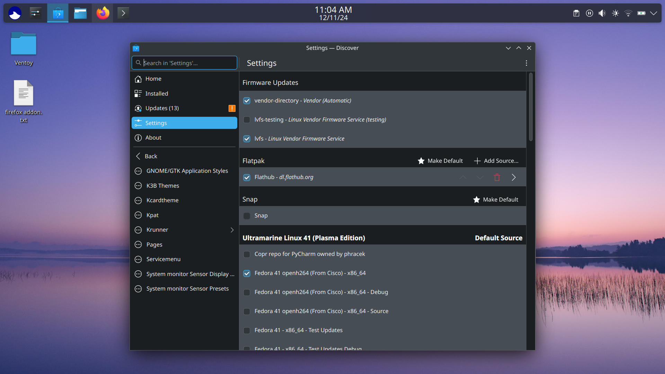Screen dimensions: 665x374
Task: Click Make Default for Snap
Action: [x=496, y=199]
